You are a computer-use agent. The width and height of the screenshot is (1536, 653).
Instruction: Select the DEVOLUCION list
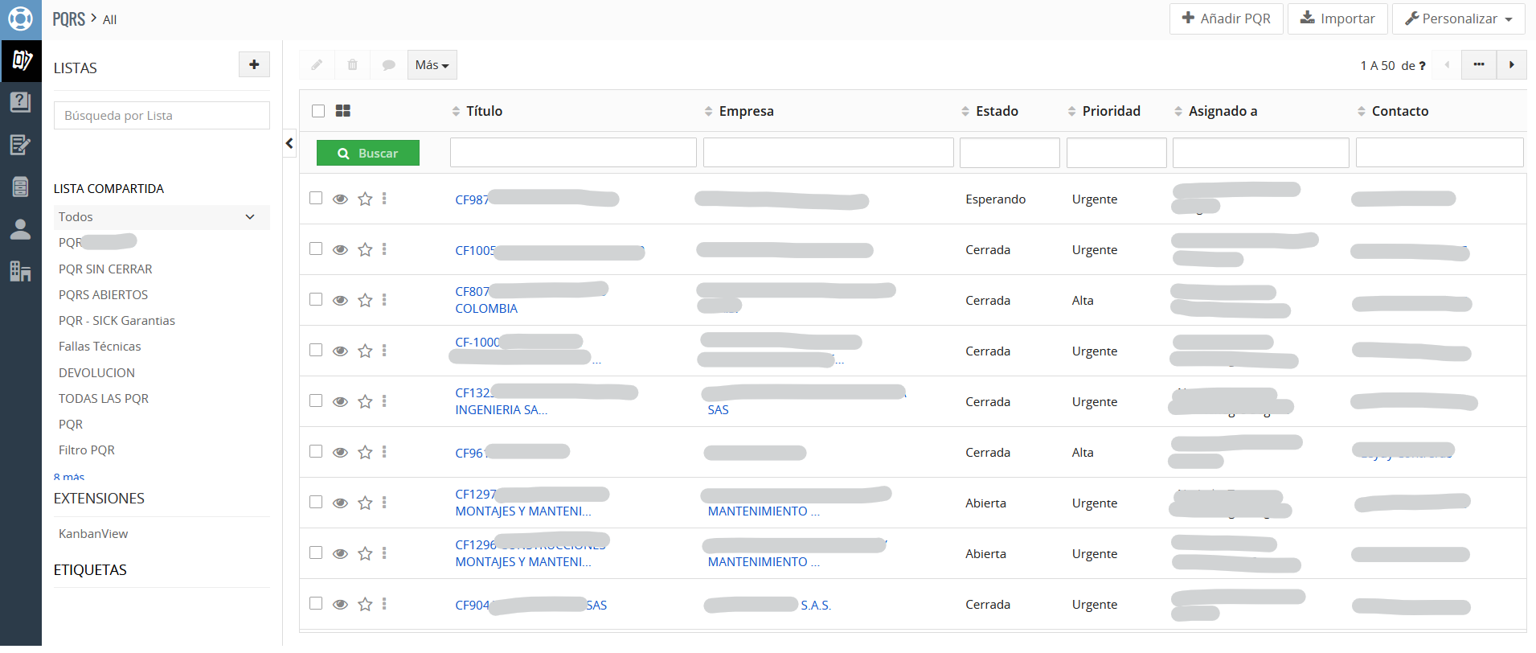pos(96,372)
